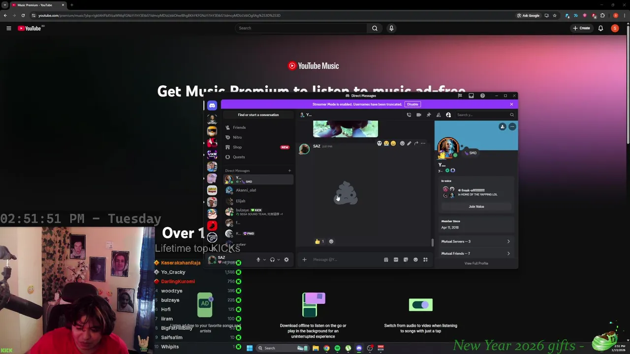Add another reaction beside thumbs up
Viewport: 630px width, 354px height.
(331, 241)
